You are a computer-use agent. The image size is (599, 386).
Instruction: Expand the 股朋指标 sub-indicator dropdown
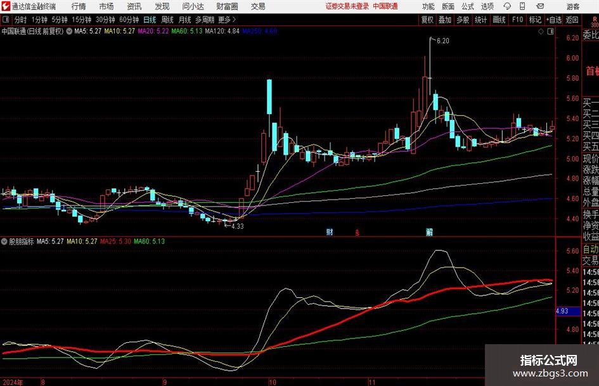4,241
